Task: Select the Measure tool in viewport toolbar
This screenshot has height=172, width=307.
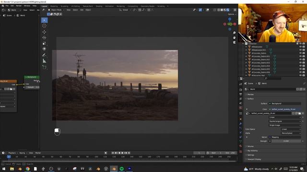Action: (45, 61)
